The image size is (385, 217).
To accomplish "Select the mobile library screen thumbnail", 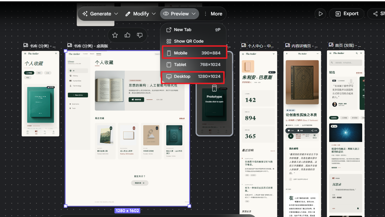I will [40, 94].
